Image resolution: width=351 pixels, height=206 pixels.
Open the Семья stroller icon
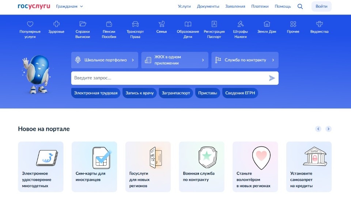point(161,24)
